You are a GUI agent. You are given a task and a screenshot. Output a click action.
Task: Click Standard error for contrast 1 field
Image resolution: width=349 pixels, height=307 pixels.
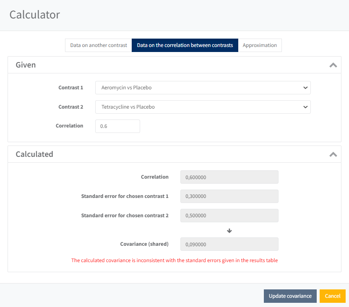tap(229, 196)
